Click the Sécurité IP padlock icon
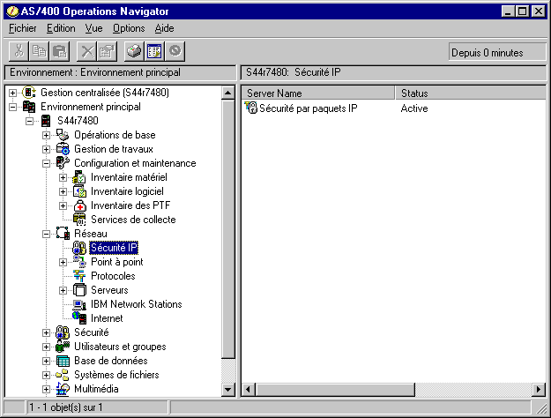Screen dimensions: 551x418 [79, 248]
